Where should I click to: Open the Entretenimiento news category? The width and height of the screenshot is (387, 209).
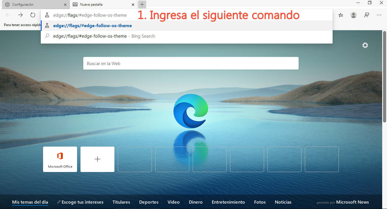[228, 202]
